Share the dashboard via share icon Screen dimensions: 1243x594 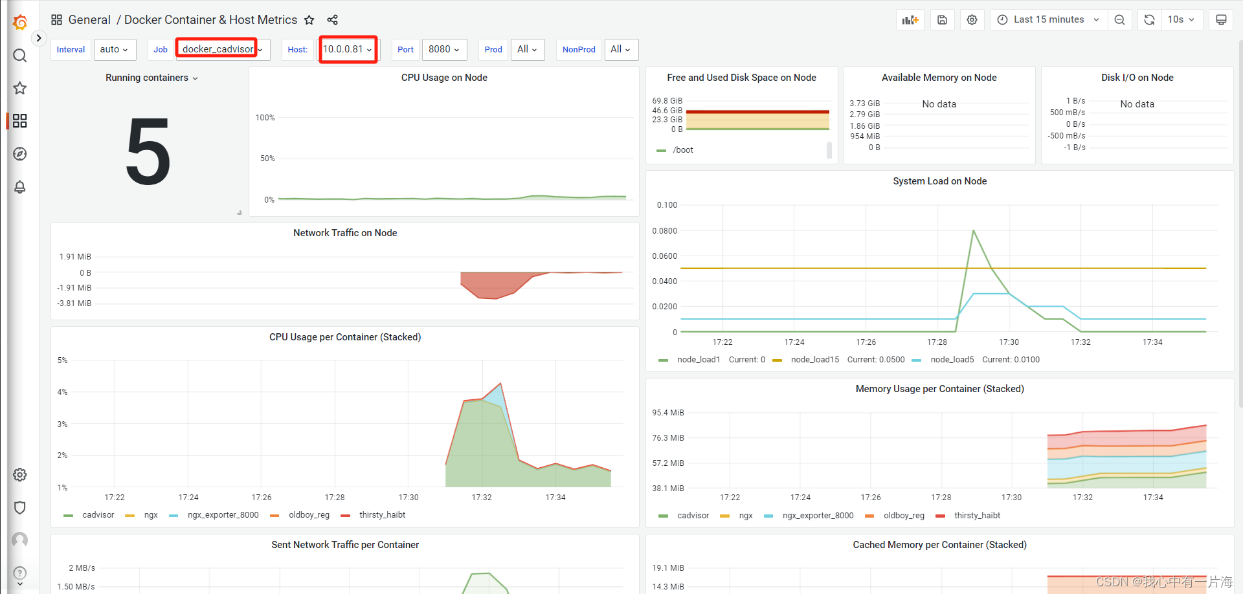click(x=333, y=20)
